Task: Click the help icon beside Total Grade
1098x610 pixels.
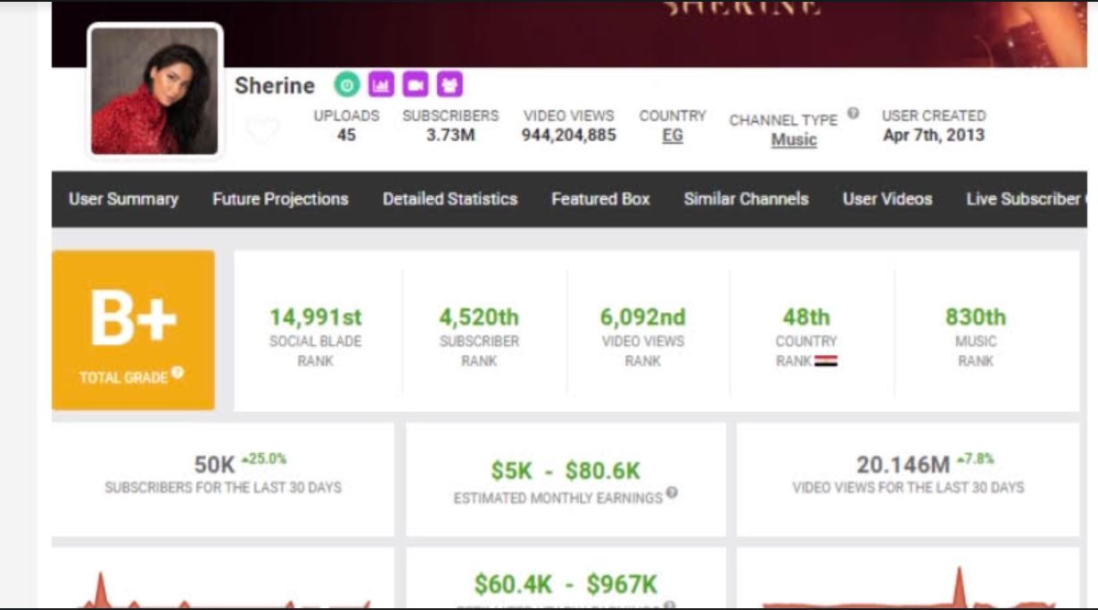Action: (178, 373)
